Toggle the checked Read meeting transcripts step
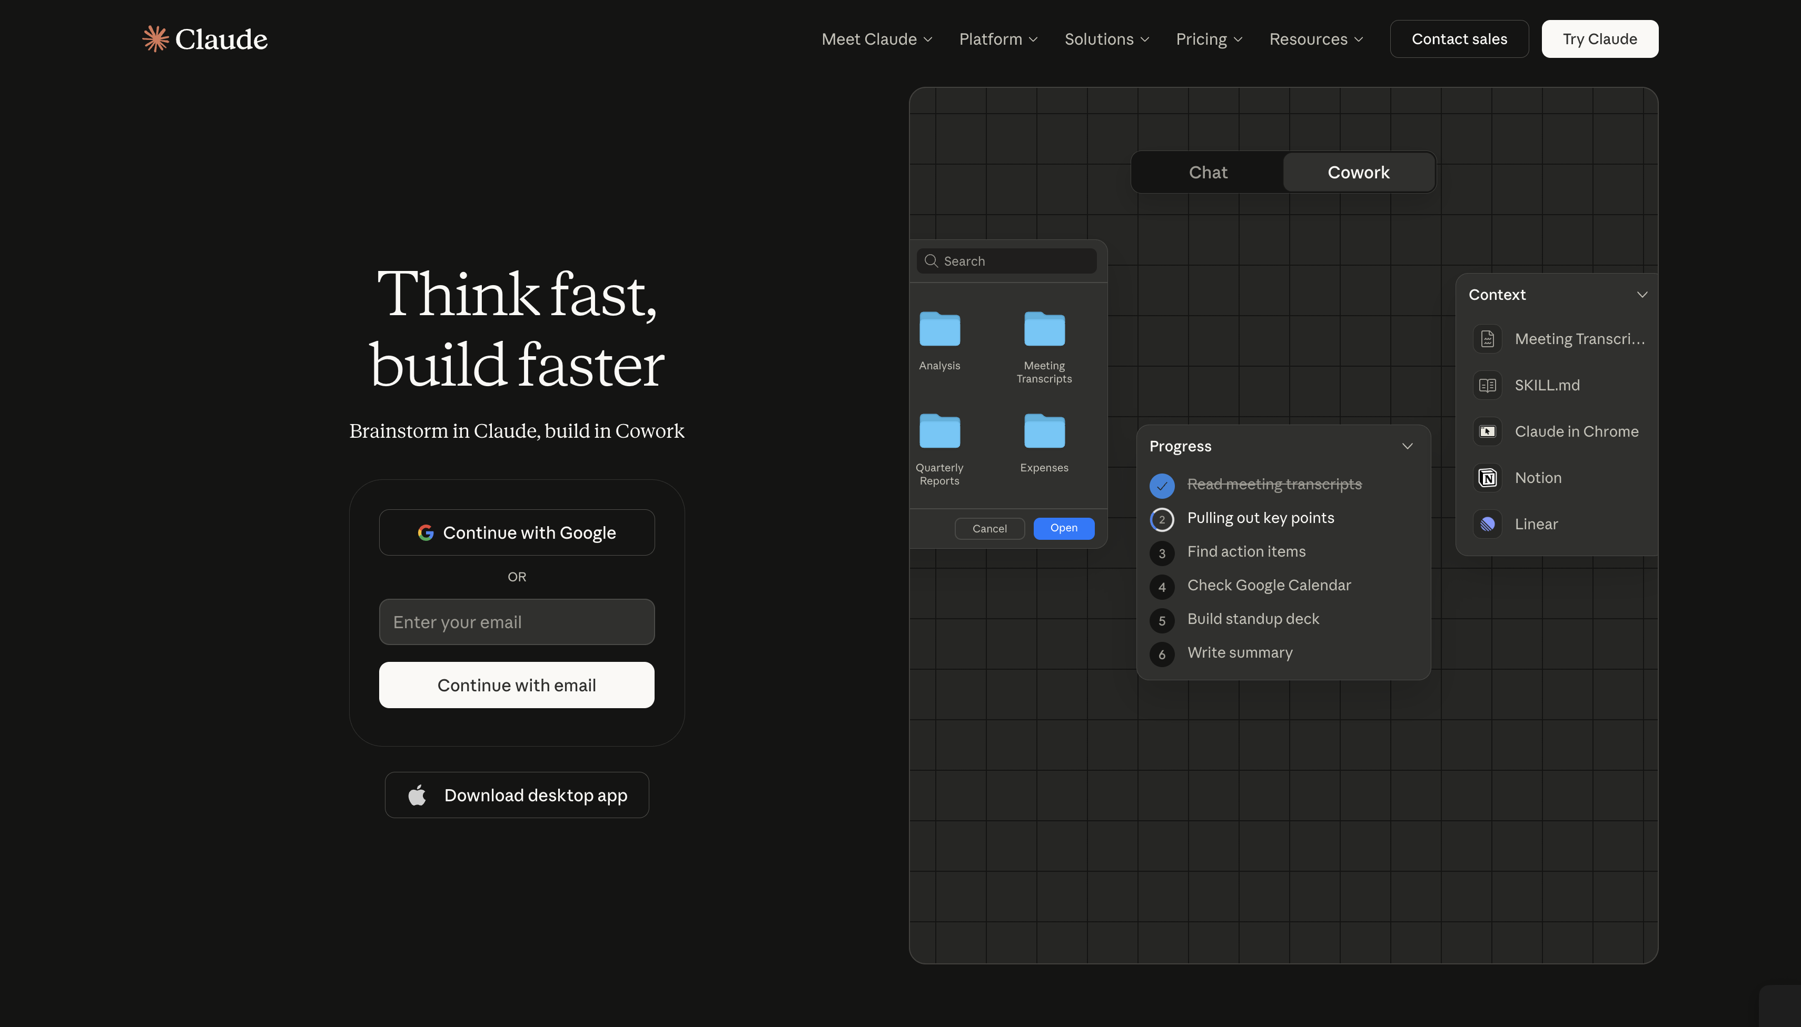The image size is (1801, 1027). pyautogui.click(x=1161, y=485)
